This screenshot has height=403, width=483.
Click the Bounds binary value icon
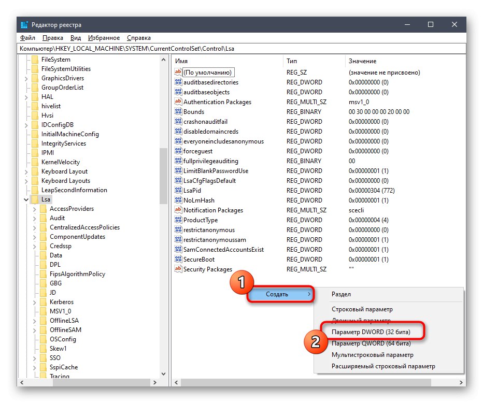[178, 111]
